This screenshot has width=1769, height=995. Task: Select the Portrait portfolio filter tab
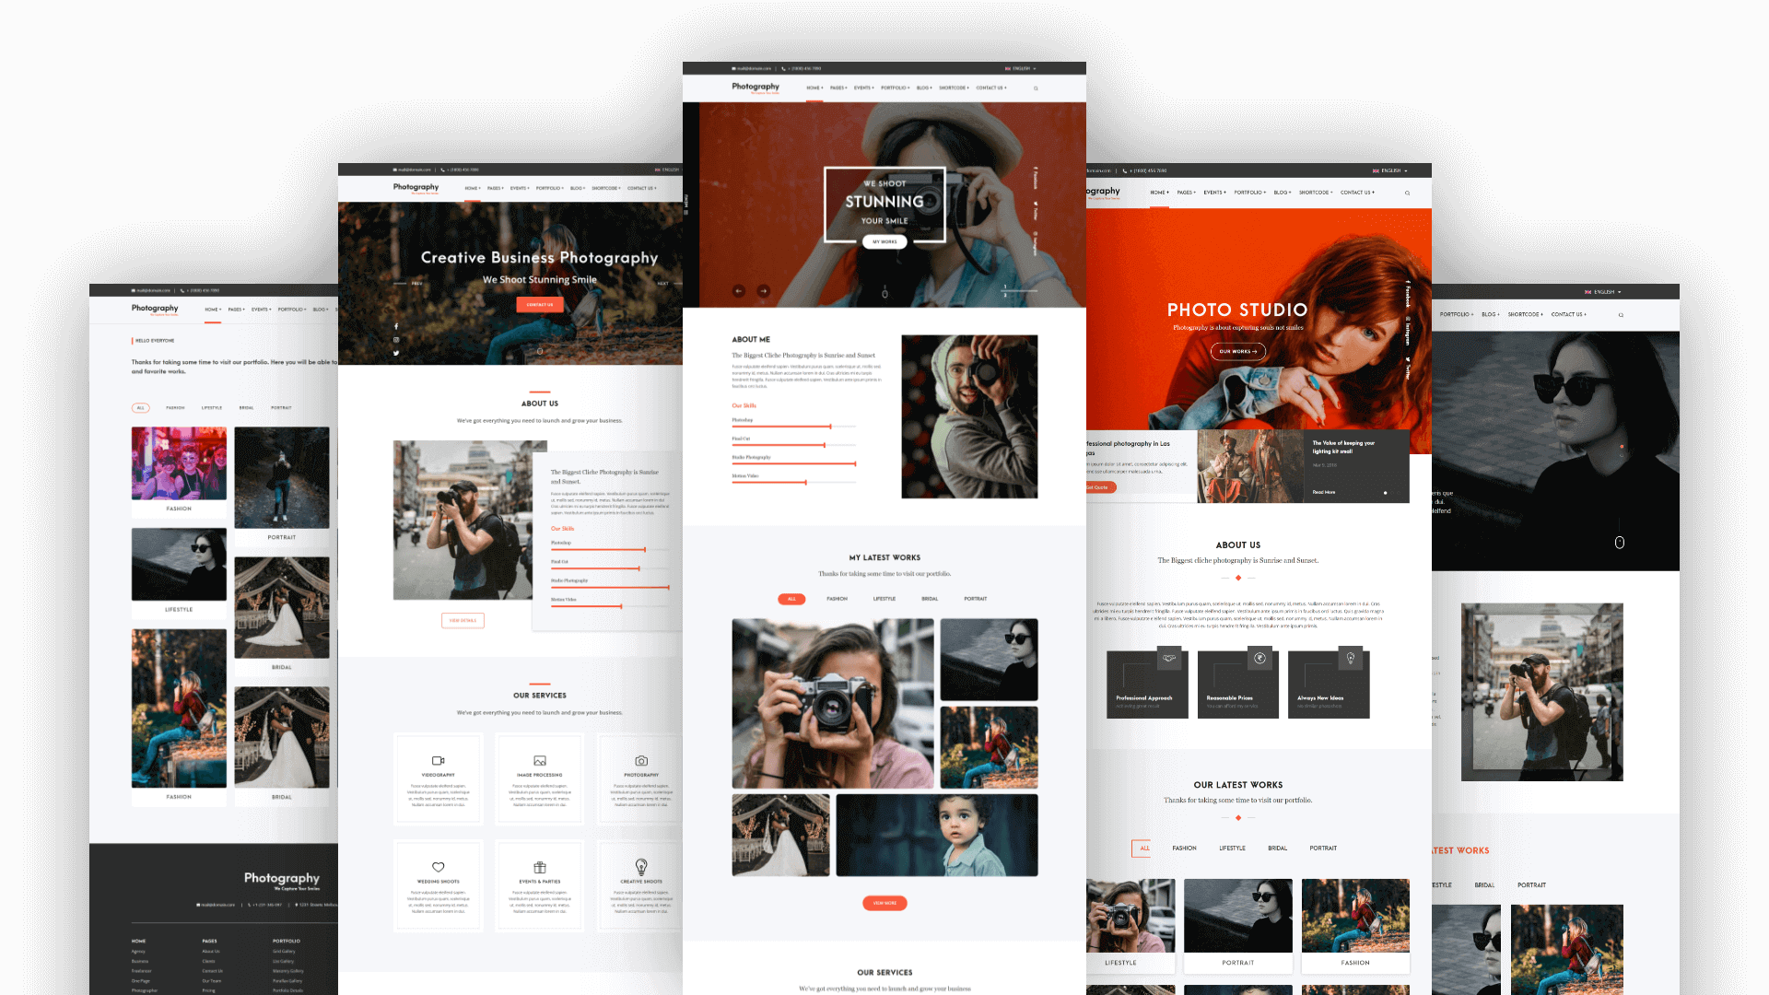click(x=976, y=599)
